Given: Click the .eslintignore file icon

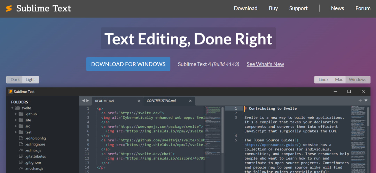Looking at the screenshot, I should [21, 144].
